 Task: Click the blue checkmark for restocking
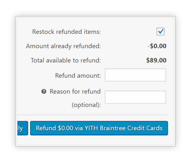coord(160,31)
